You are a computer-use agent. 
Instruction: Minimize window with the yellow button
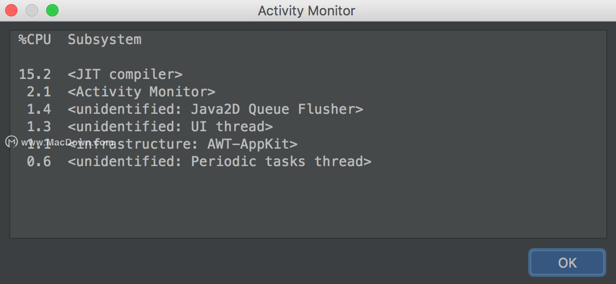pyautogui.click(x=32, y=10)
